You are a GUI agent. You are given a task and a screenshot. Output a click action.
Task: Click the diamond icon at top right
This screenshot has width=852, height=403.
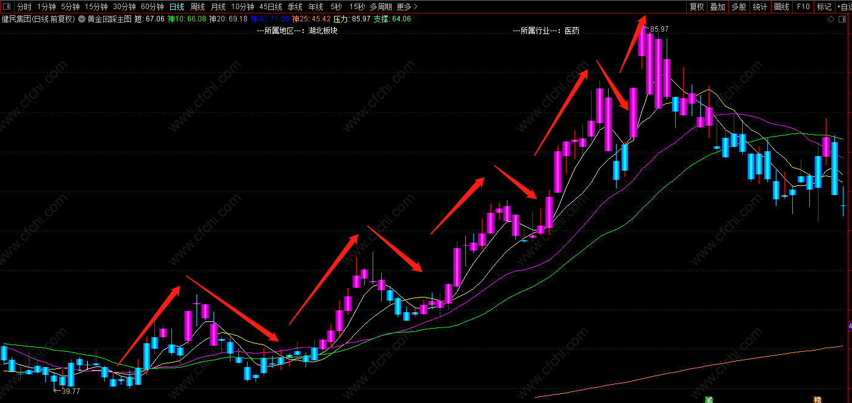(x=831, y=20)
